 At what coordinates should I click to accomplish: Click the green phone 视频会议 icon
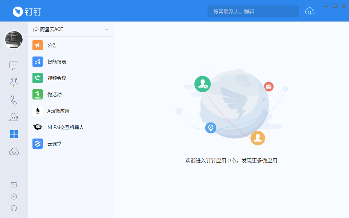38,78
